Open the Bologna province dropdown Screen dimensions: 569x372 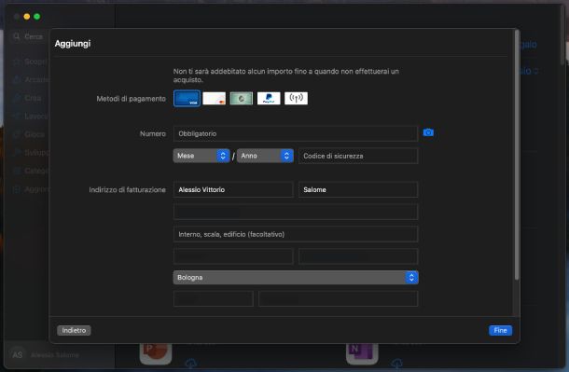pyautogui.click(x=296, y=278)
